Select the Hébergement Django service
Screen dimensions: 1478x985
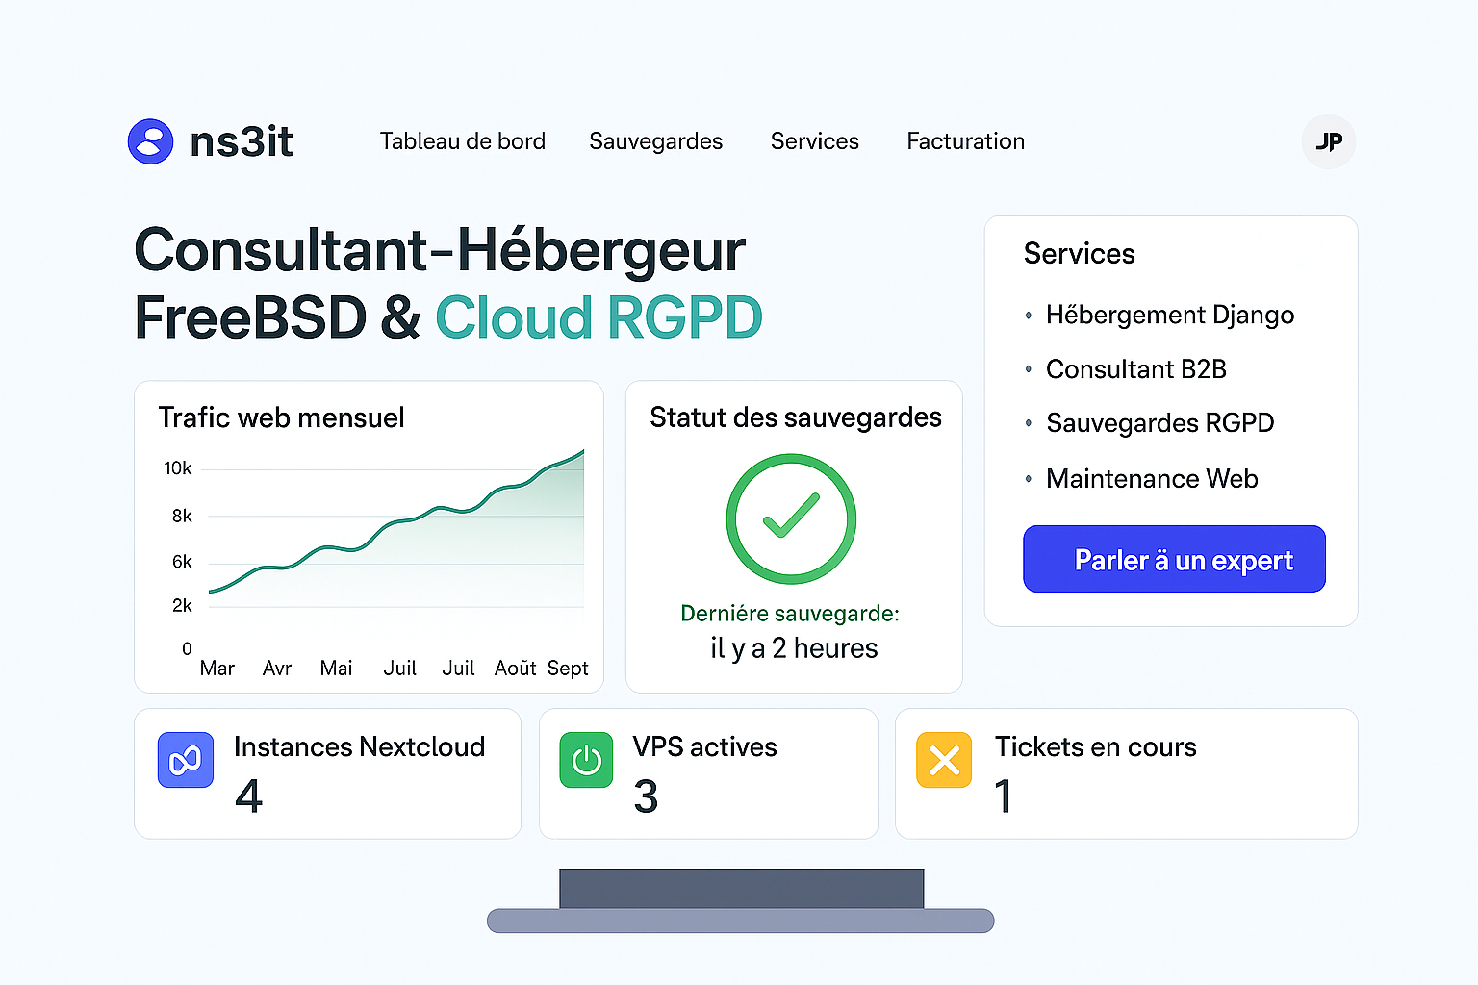1169,315
